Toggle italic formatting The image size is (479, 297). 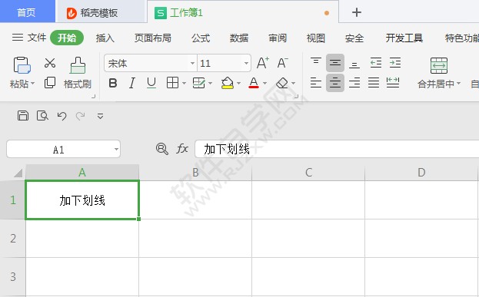click(x=132, y=83)
